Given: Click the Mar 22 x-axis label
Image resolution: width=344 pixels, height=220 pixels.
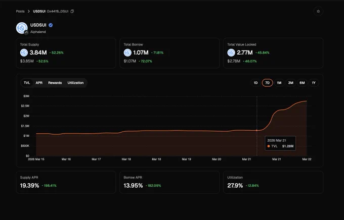Looking at the screenshot, I should point(307,159).
